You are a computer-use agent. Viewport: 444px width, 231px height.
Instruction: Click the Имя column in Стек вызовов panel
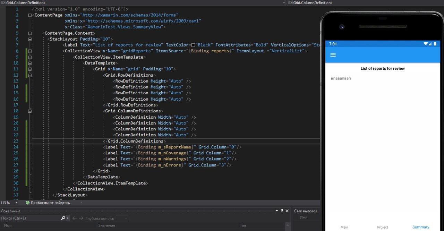tap(304, 217)
